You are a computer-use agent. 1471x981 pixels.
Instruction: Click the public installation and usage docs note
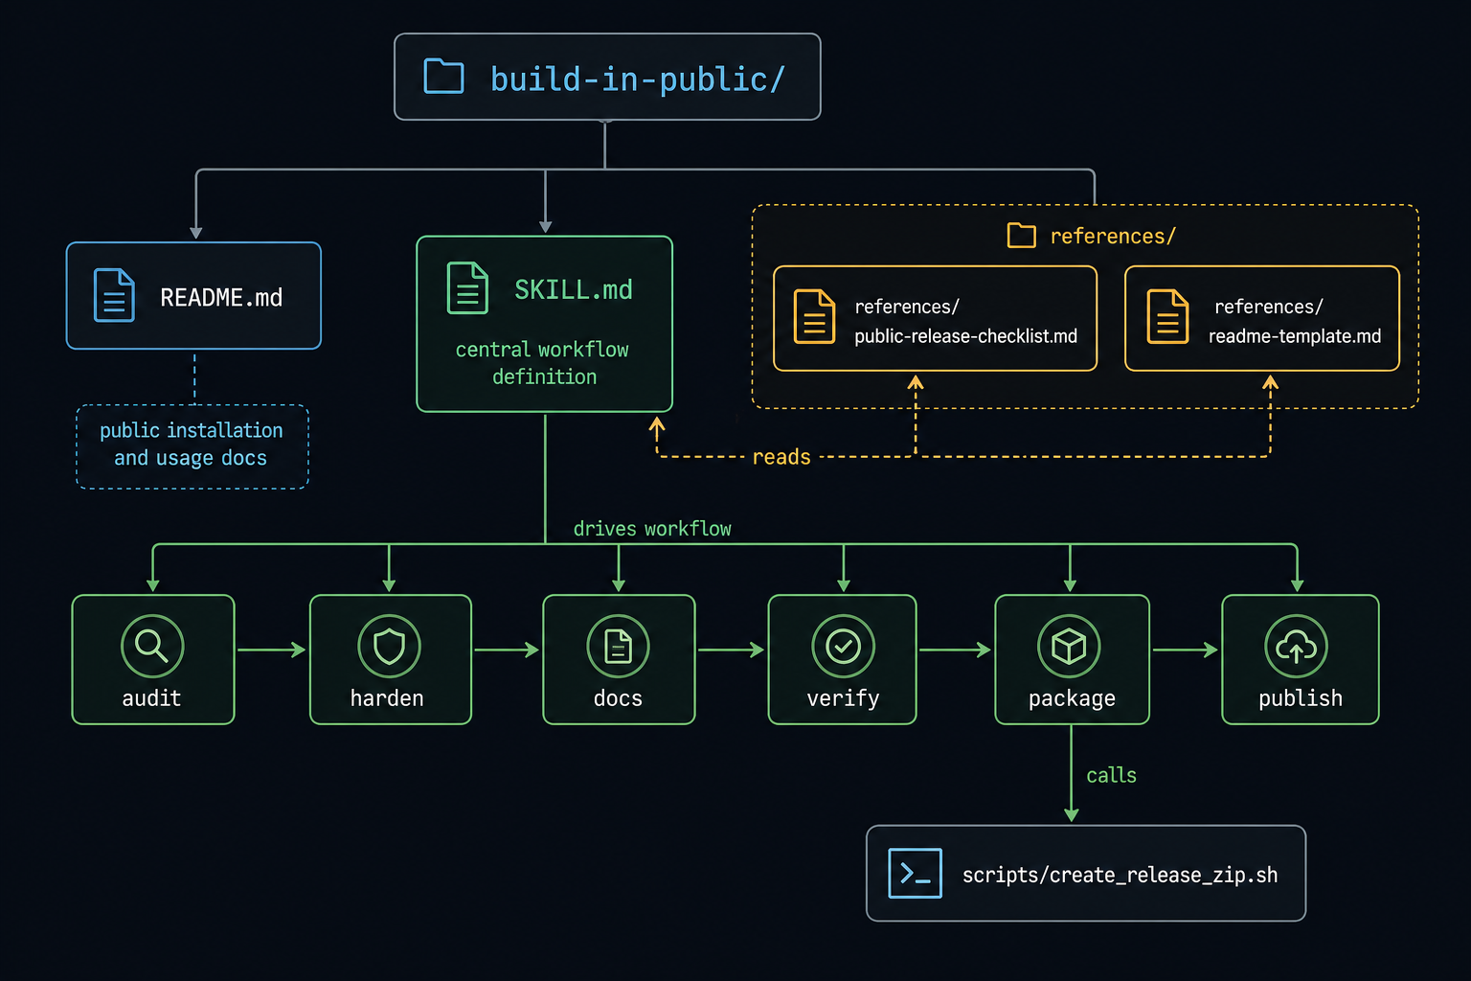point(192,445)
